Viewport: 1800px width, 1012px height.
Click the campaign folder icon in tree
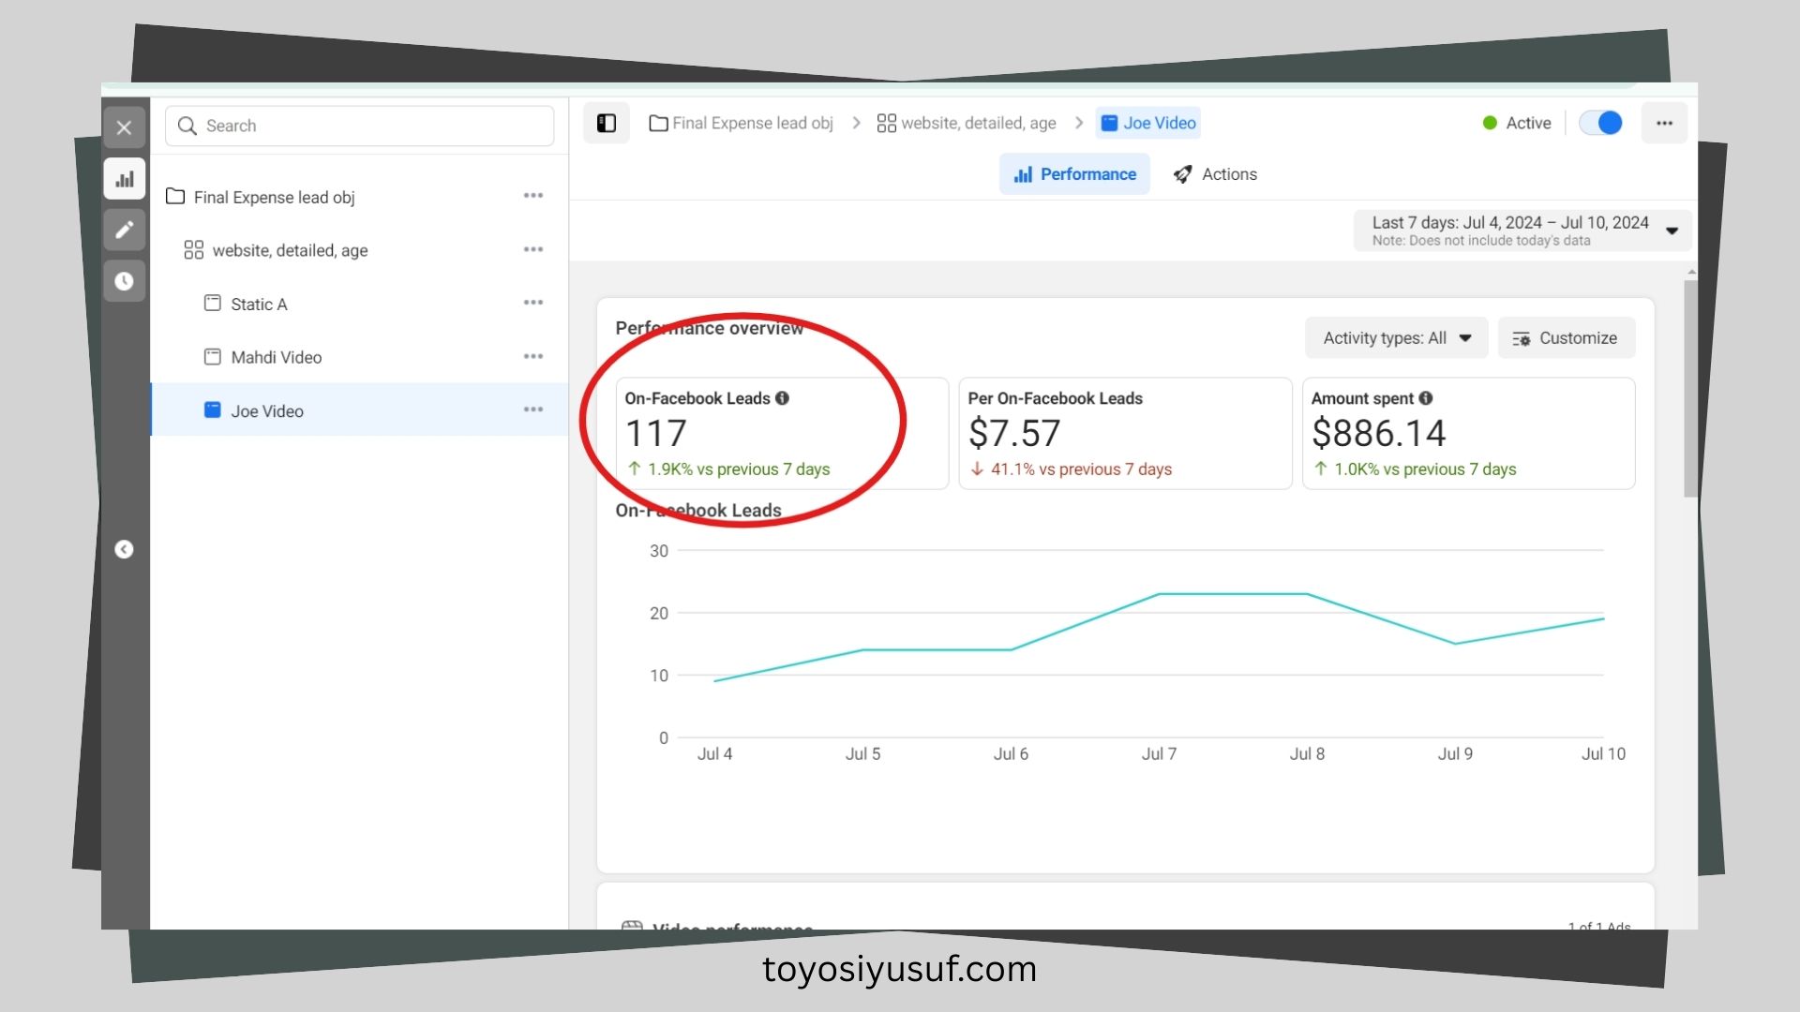[175, 196]
